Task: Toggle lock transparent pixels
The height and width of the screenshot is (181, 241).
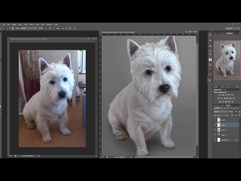Action: [218, 116]
